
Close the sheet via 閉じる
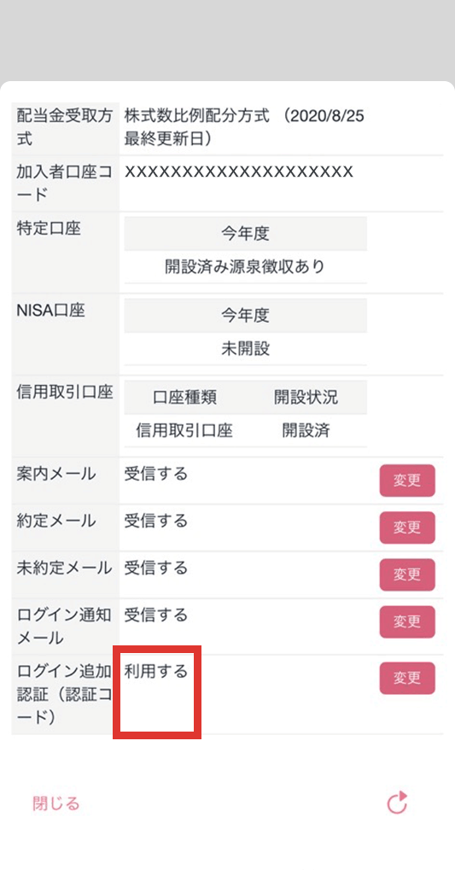[55, 803]
